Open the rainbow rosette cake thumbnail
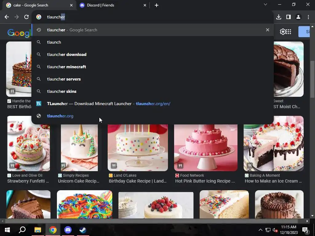The image size is (315, 236). [85, 204]
